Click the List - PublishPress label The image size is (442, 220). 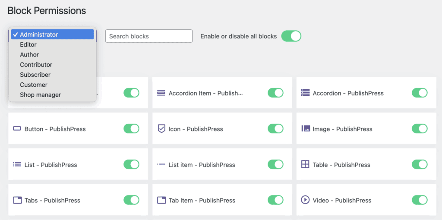pyautogui.click(x=51, y=165)
